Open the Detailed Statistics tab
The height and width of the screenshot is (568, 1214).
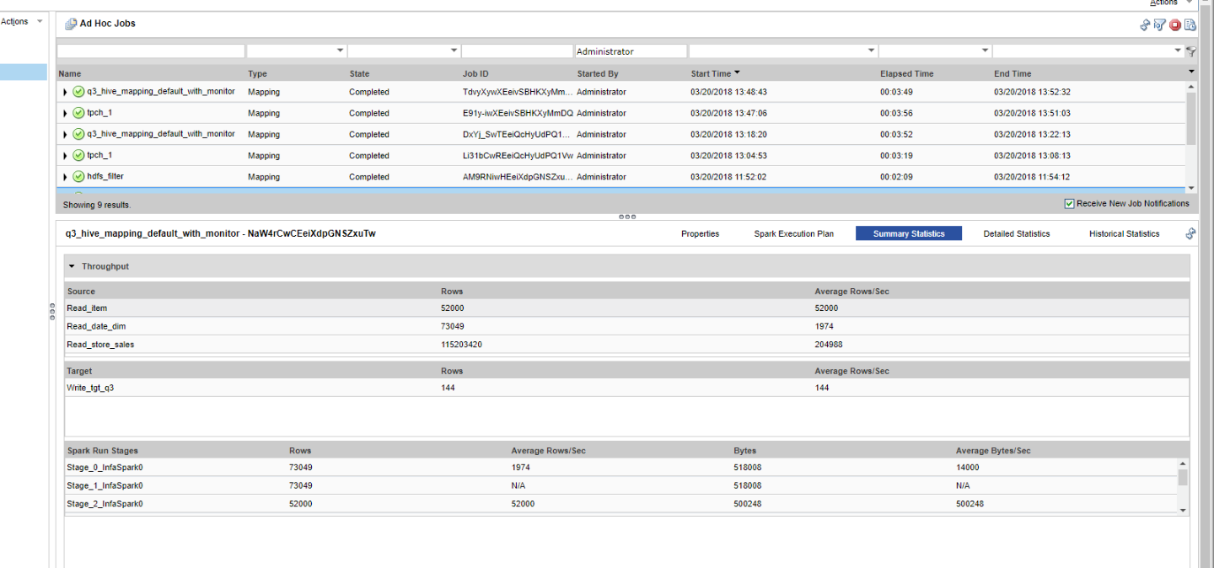click(x=1016, y=234)
